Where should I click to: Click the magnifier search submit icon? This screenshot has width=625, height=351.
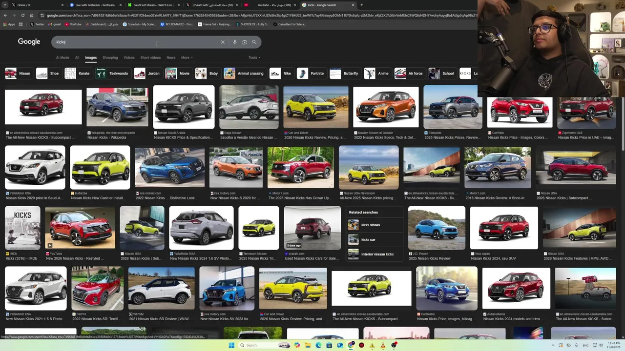[x=254, y=42]
